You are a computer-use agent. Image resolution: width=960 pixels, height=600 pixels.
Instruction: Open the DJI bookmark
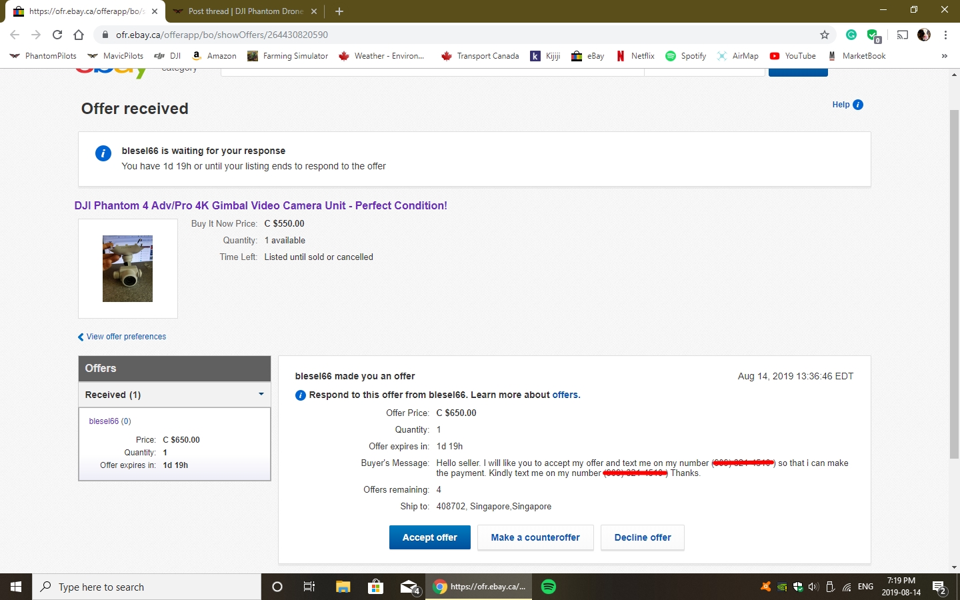(167, 56)
